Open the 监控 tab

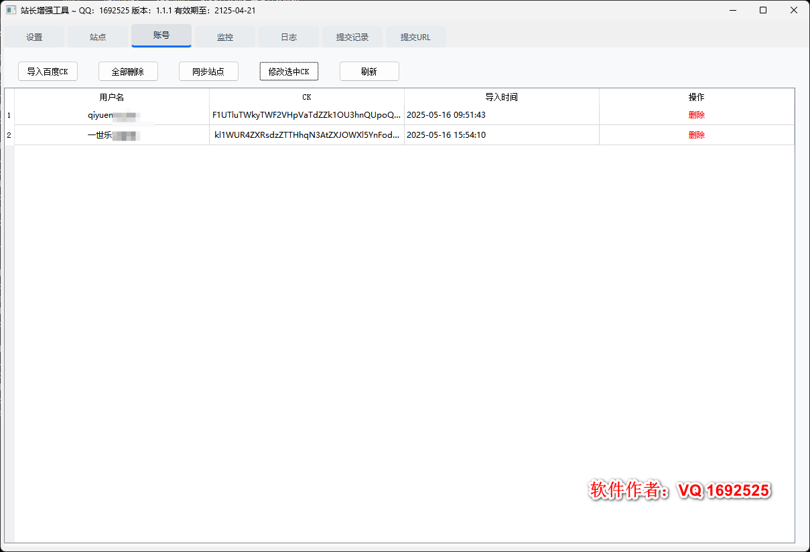[225, 37]
